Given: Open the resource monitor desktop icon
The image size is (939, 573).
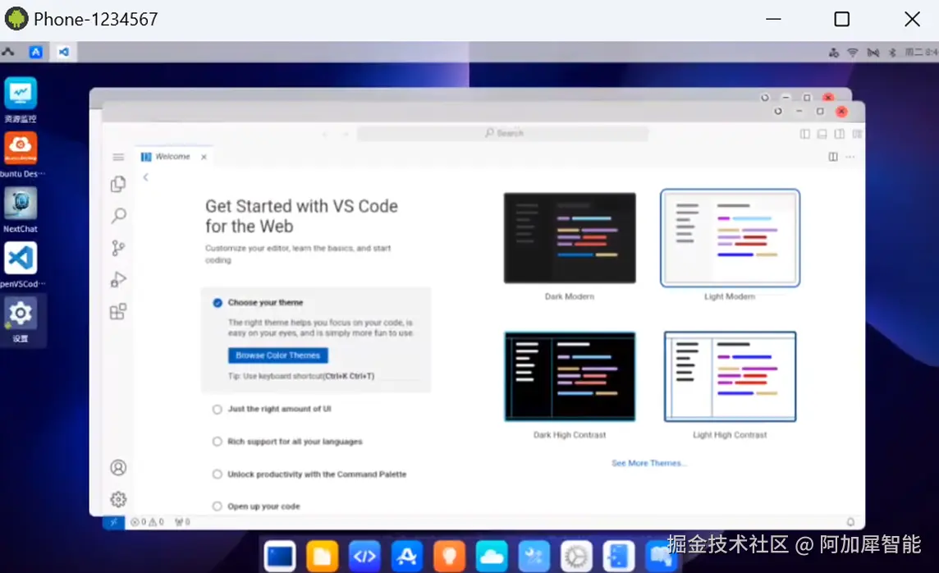Looking at the screenshot, I should [x=21, y=94].
